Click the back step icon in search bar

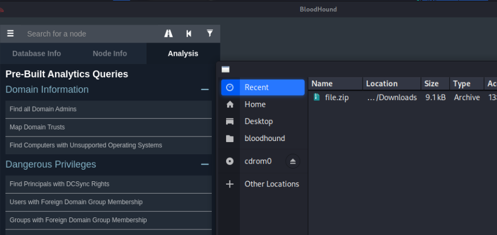pos(189,34)
